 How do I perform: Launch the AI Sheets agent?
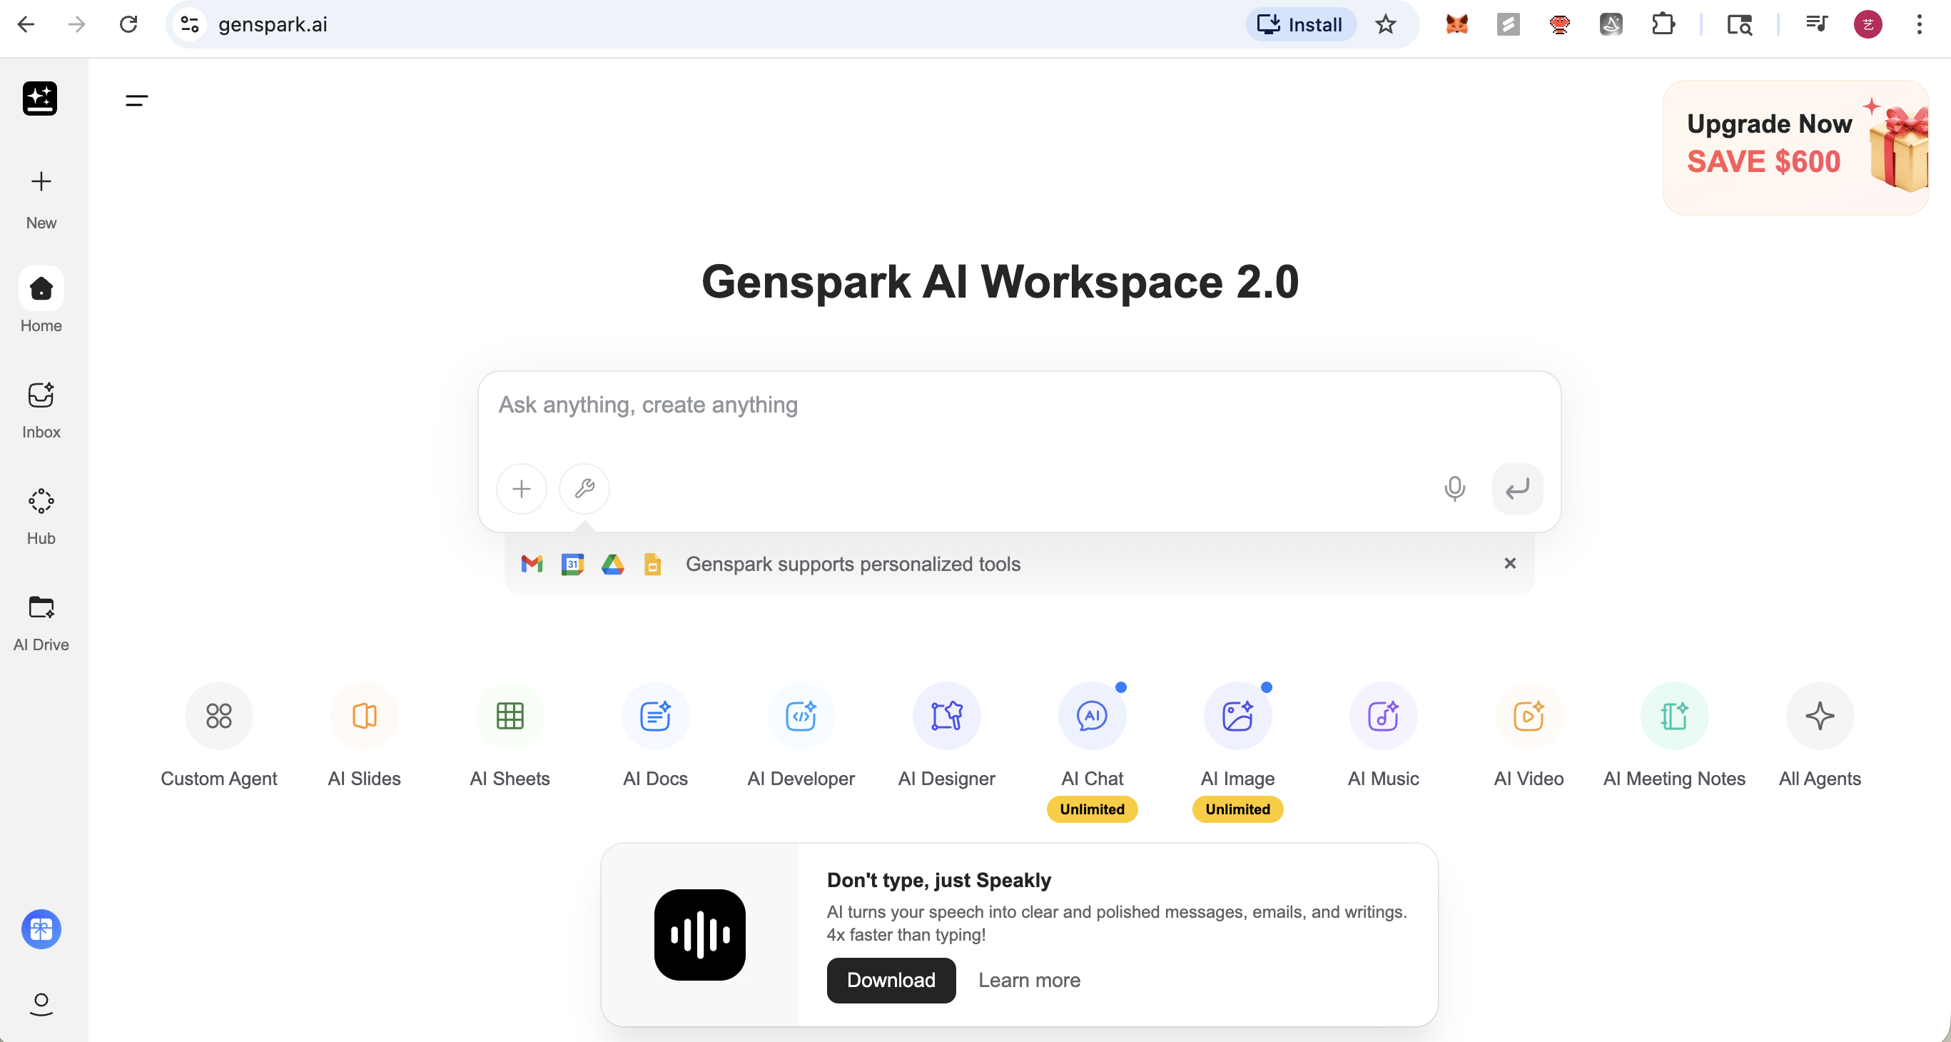coord(510,716)
